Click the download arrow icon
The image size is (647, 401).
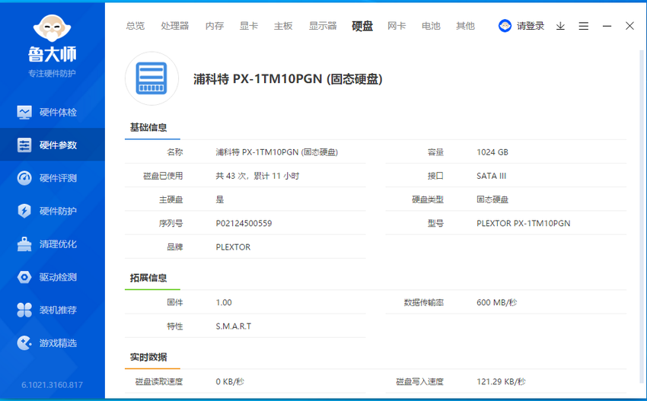[560, 26]
